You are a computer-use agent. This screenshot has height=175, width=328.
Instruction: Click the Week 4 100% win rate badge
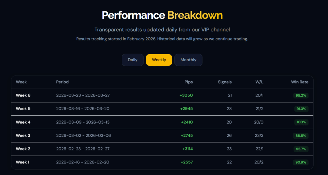301,122
